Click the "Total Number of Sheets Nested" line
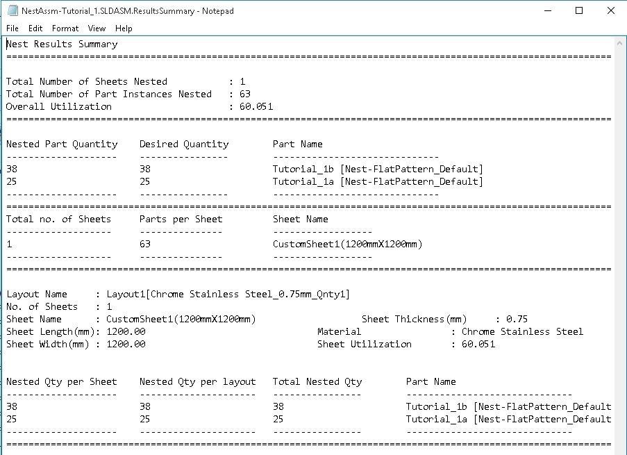The image size is (627, 455). 87,81
